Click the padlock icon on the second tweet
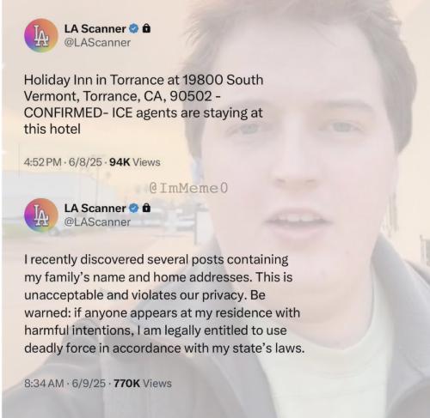 tap(146, 208)
